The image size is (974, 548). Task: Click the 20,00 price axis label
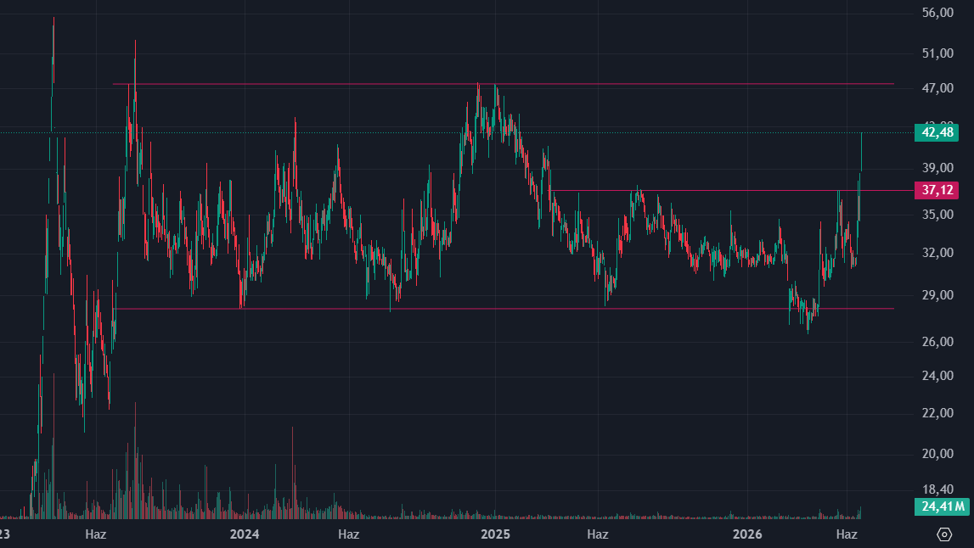pyautogui.click(x=937, y=454)
